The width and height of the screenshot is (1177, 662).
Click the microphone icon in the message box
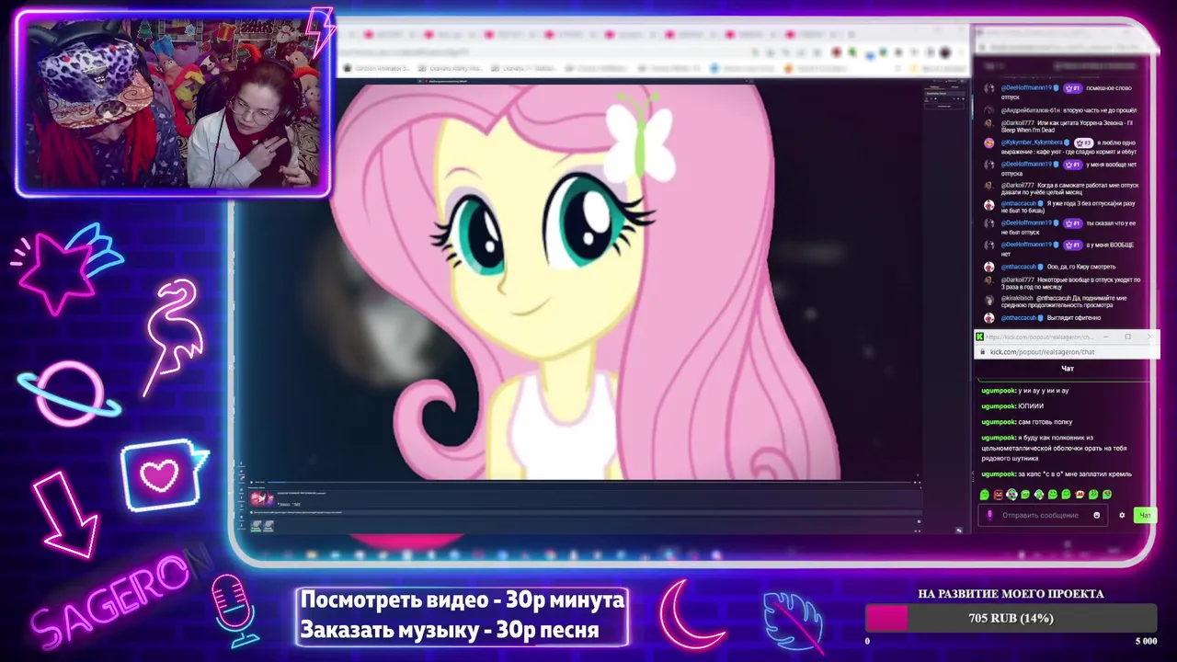pos(990,515)
